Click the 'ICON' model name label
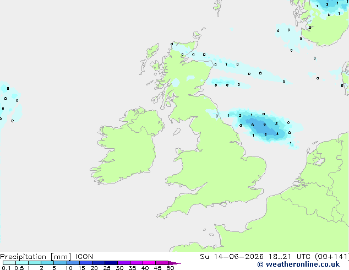This screenshot has height=270, width=349. (84, 257)
